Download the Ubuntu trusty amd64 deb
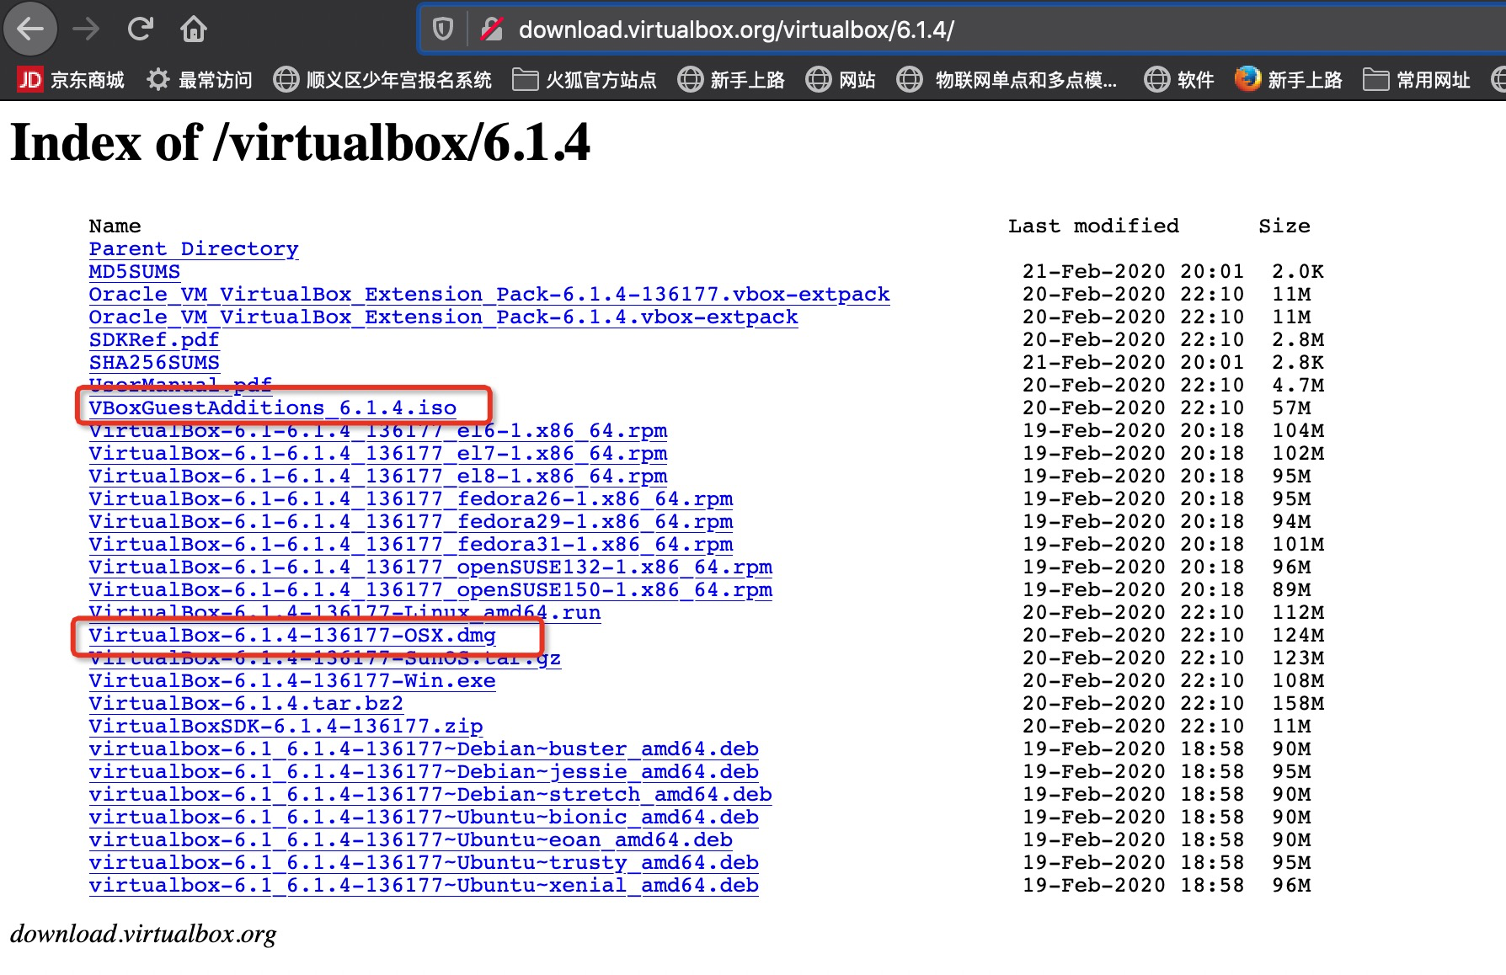The height and width of the screenshot is (975, 1506). click(424, 863)
